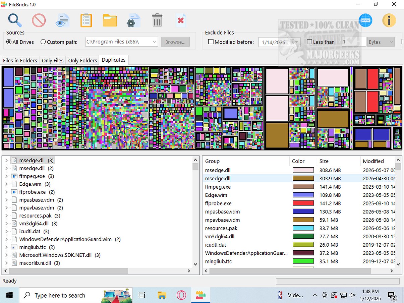Image resolution: width=404 pixels, height=303 pixels.
Task: Switch to Only Folders tab
Action: [x=82, y=60]
